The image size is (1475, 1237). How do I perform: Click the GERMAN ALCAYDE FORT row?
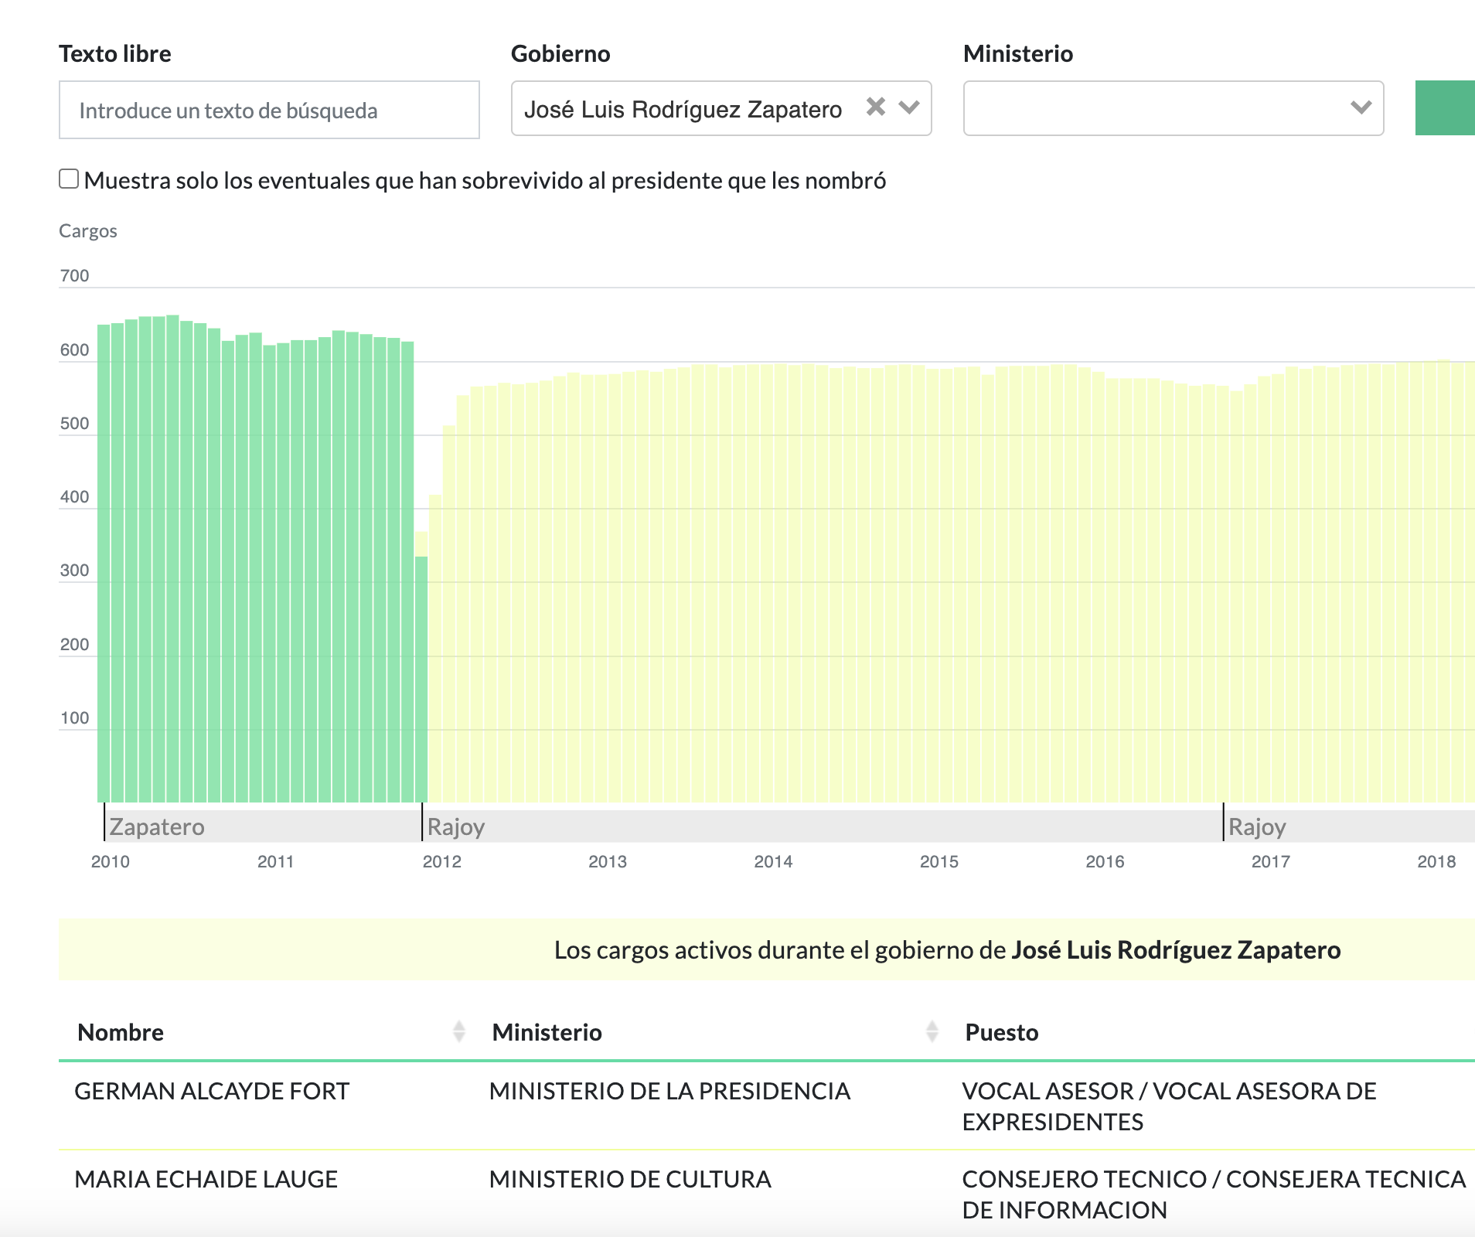point(212,1091)
